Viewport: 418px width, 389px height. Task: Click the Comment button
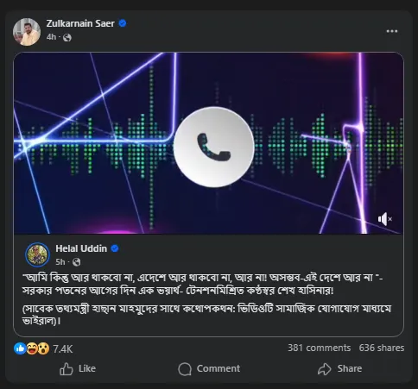pyautogui.click(x=209, y=368)
